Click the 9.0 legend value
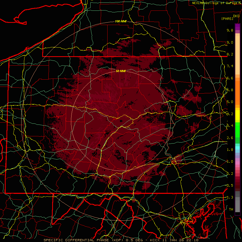Screen dimensions: 242x242 230,42
